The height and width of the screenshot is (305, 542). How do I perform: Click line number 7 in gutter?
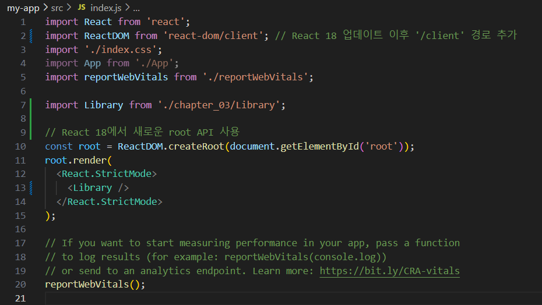23,105
